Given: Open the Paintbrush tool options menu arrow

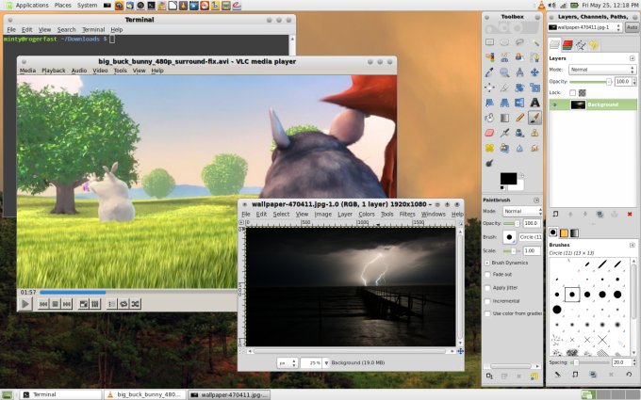Looking at the screenshot, I should tap(536, 200).
